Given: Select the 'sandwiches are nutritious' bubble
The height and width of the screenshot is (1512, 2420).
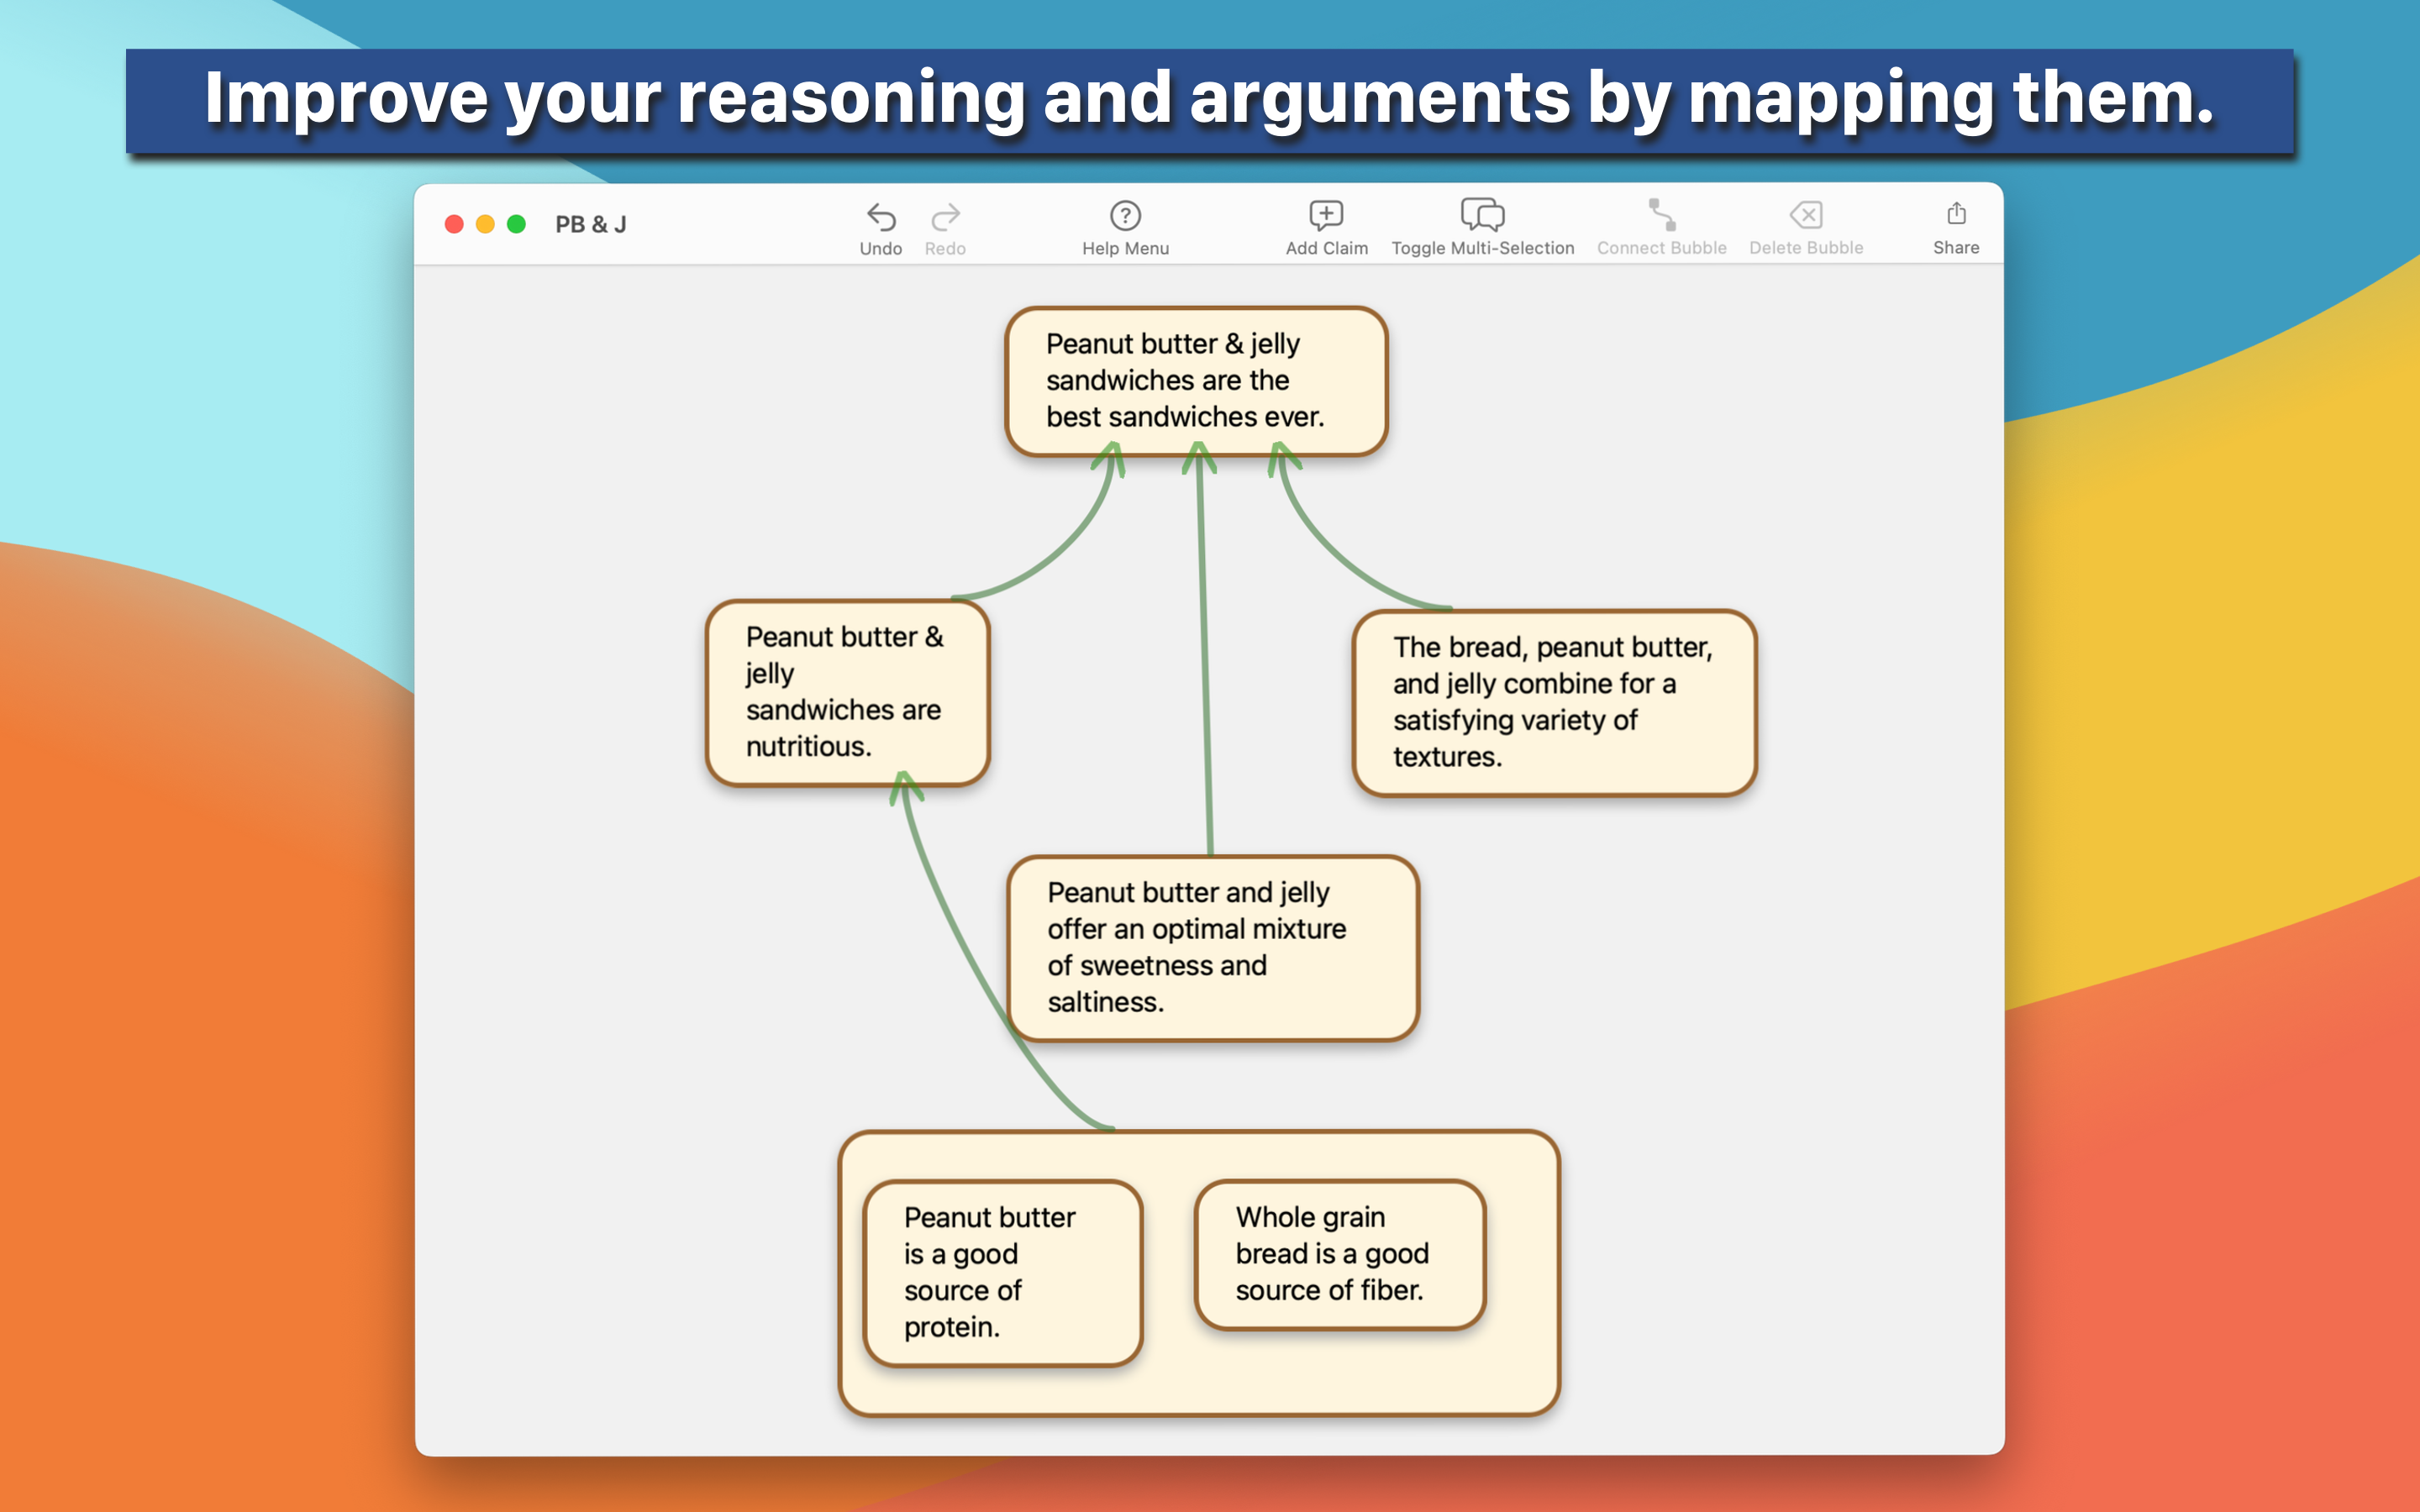Looking at the screenshot, I should tap(847, 692).
